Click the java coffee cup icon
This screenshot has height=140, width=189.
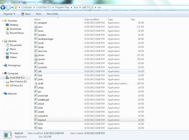coord(36,27)
